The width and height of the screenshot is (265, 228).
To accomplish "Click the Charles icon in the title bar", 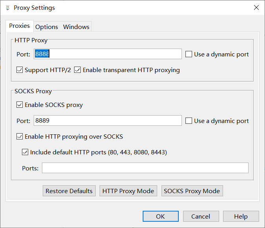I will point(7,8).
